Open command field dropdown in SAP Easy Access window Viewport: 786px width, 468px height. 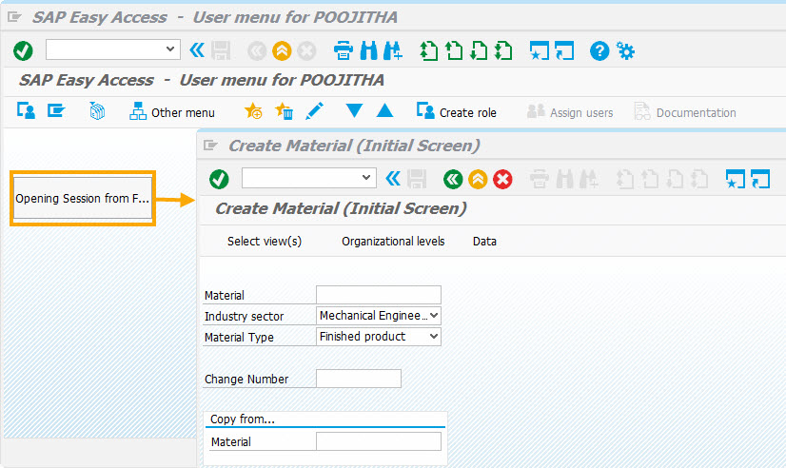point(170,49)
